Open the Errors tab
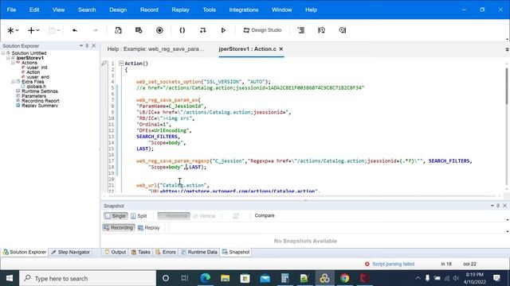Screen dimensions: 510x286 (166, 252)
